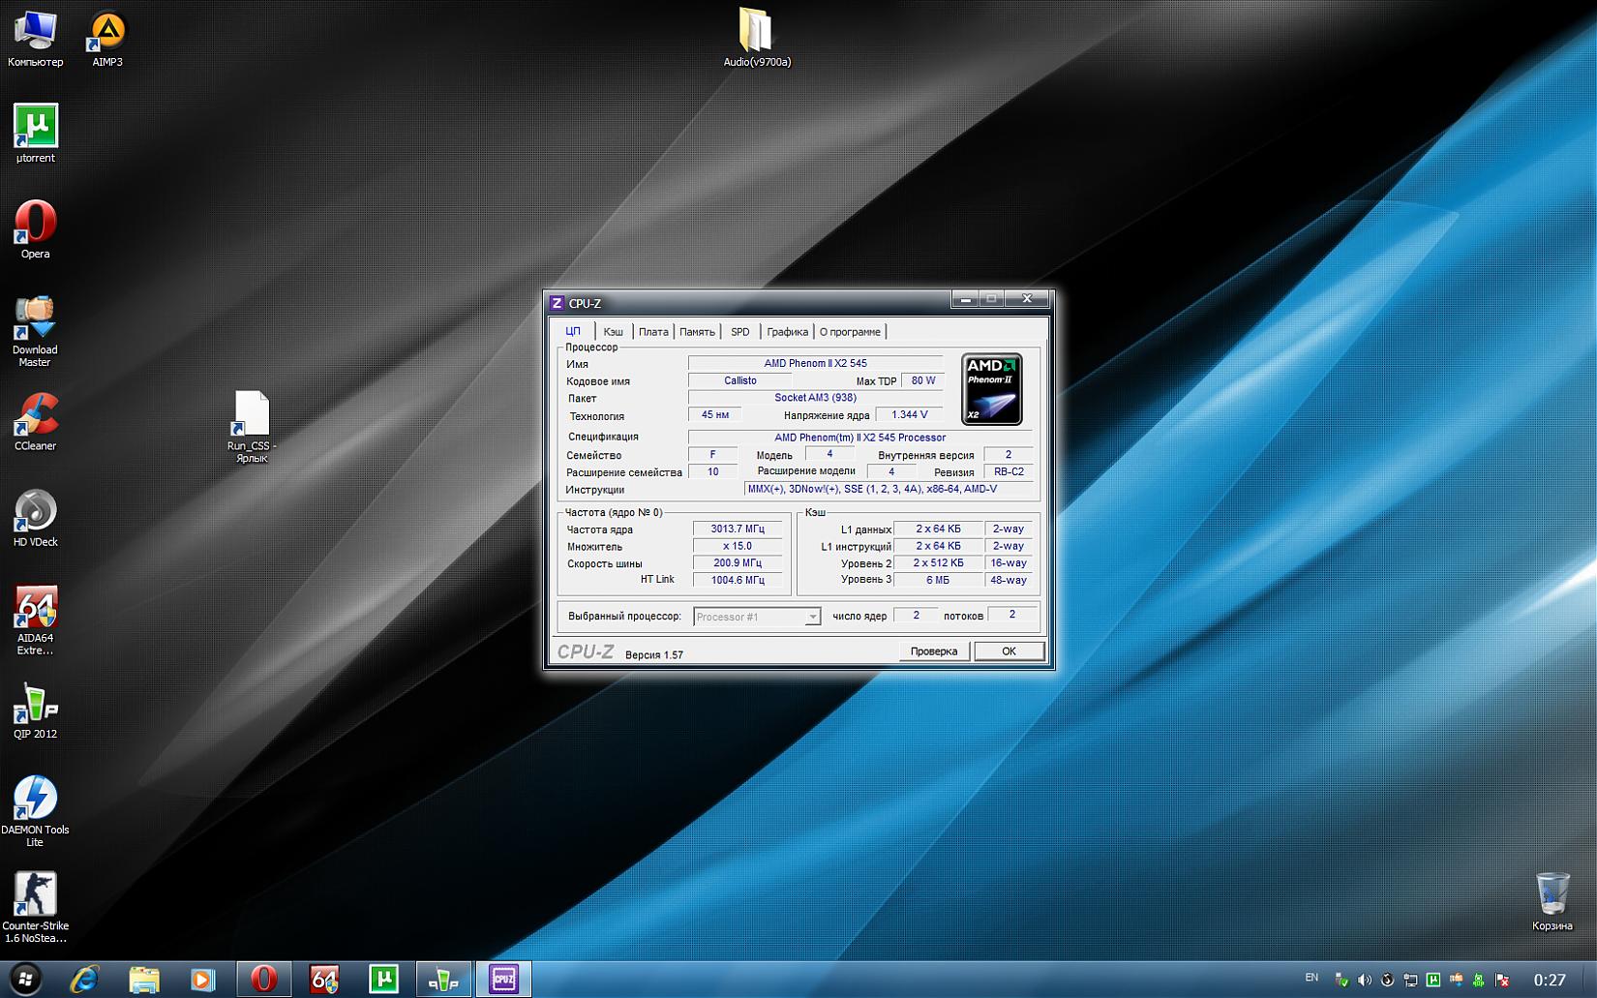Open the Графика tab
Screen dimensions: 1597x998
click(x=787, y=332)
